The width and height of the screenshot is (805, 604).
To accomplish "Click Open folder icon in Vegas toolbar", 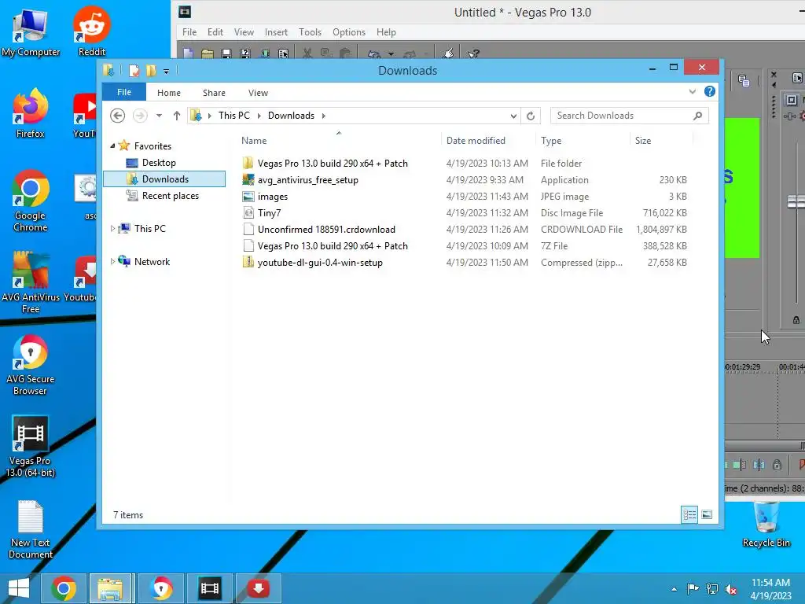I will pyautogui.click(x=208, y=53).
